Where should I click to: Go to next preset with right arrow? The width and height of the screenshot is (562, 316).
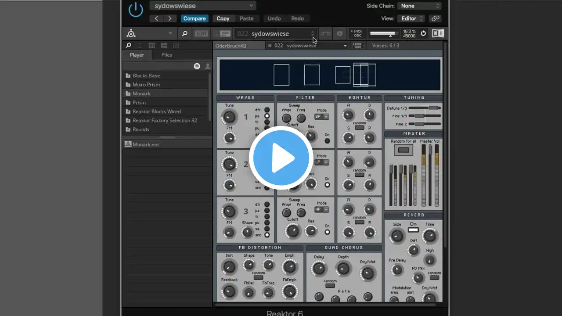(x=169, y=18)
